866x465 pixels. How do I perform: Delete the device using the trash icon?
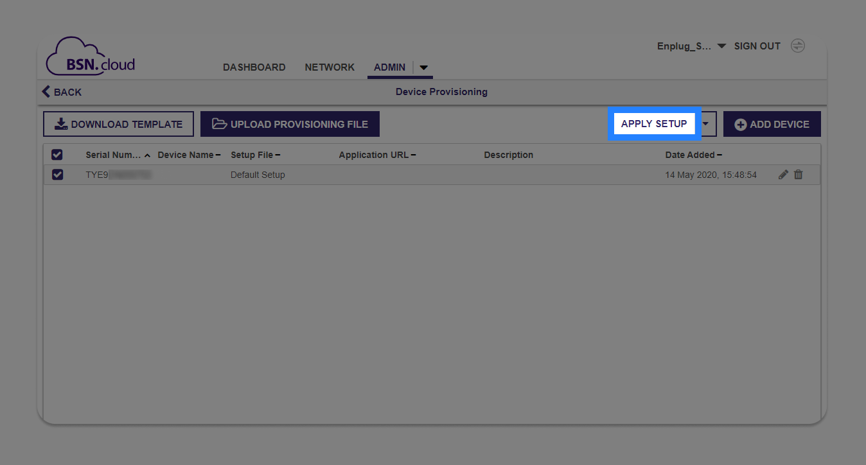(x=799, y=174)
